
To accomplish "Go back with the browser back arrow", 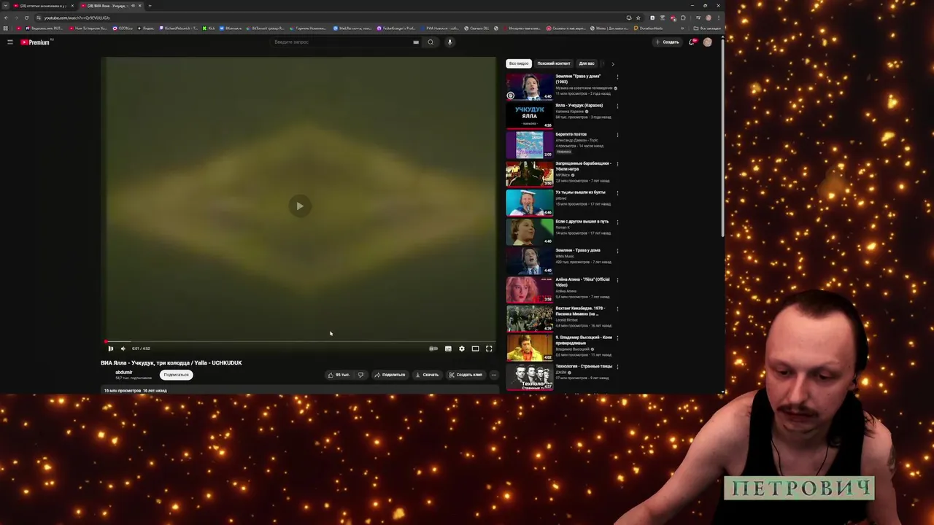I will 7,17.
